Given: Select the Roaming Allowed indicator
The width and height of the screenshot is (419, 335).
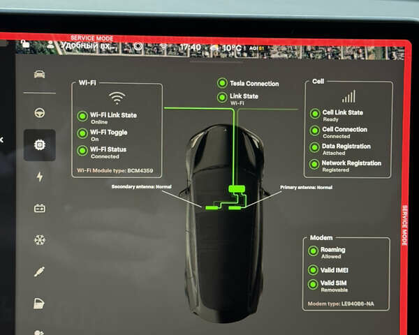Looking at the screenshot, I should (x=314, y=251).
